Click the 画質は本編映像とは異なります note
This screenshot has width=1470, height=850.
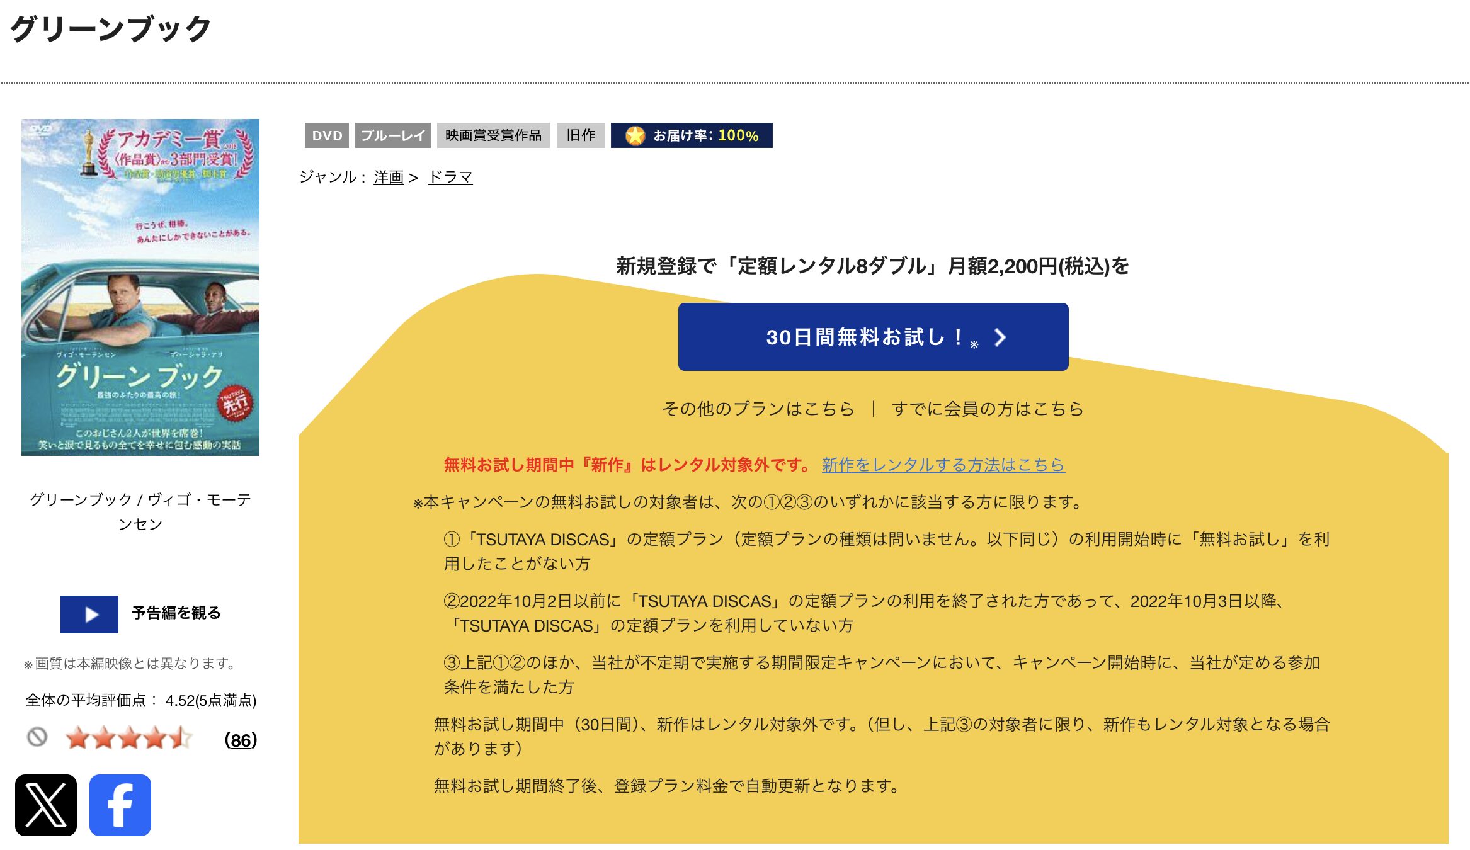[x=130, y=664]
